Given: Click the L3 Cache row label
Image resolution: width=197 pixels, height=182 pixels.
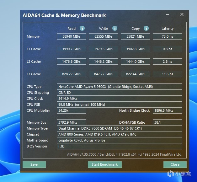Looking at the screenshot, I should point(34,74).
